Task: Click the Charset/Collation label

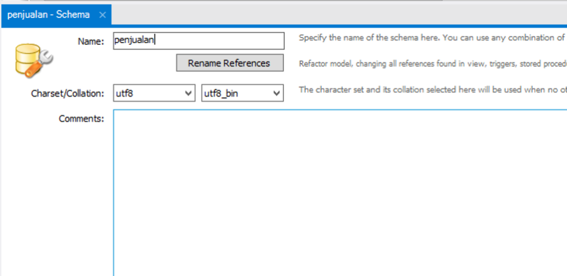Action: click(x=68, y=93)
